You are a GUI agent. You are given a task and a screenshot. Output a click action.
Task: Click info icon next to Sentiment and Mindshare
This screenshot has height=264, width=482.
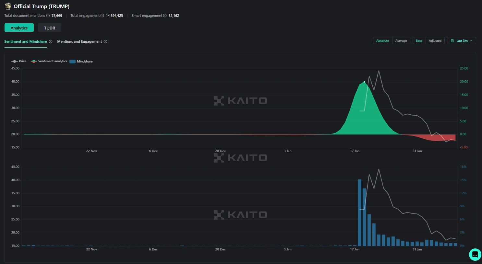click(x=51, y=41)
